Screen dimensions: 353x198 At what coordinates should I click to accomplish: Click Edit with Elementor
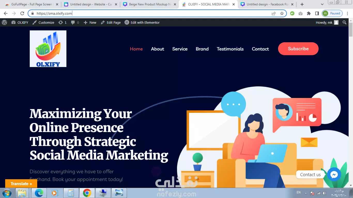tap(142, 22)
